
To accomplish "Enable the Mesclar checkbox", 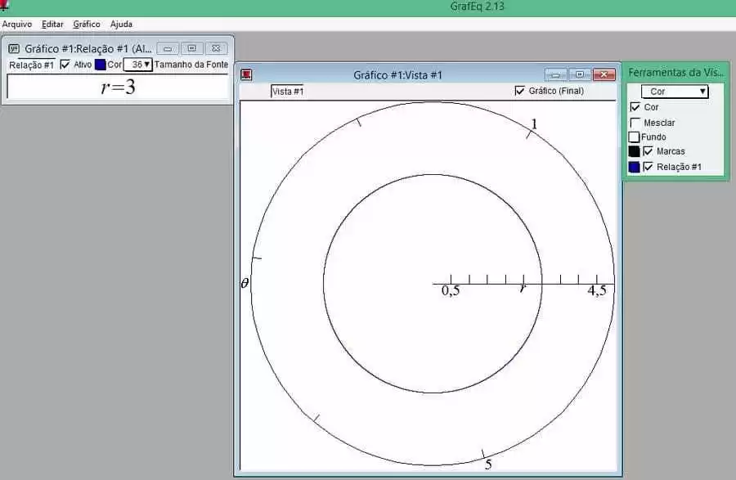I will 635,123.
